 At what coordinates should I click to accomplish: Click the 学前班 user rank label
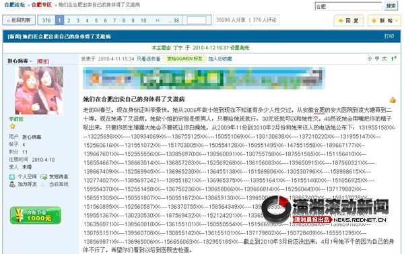16,119
